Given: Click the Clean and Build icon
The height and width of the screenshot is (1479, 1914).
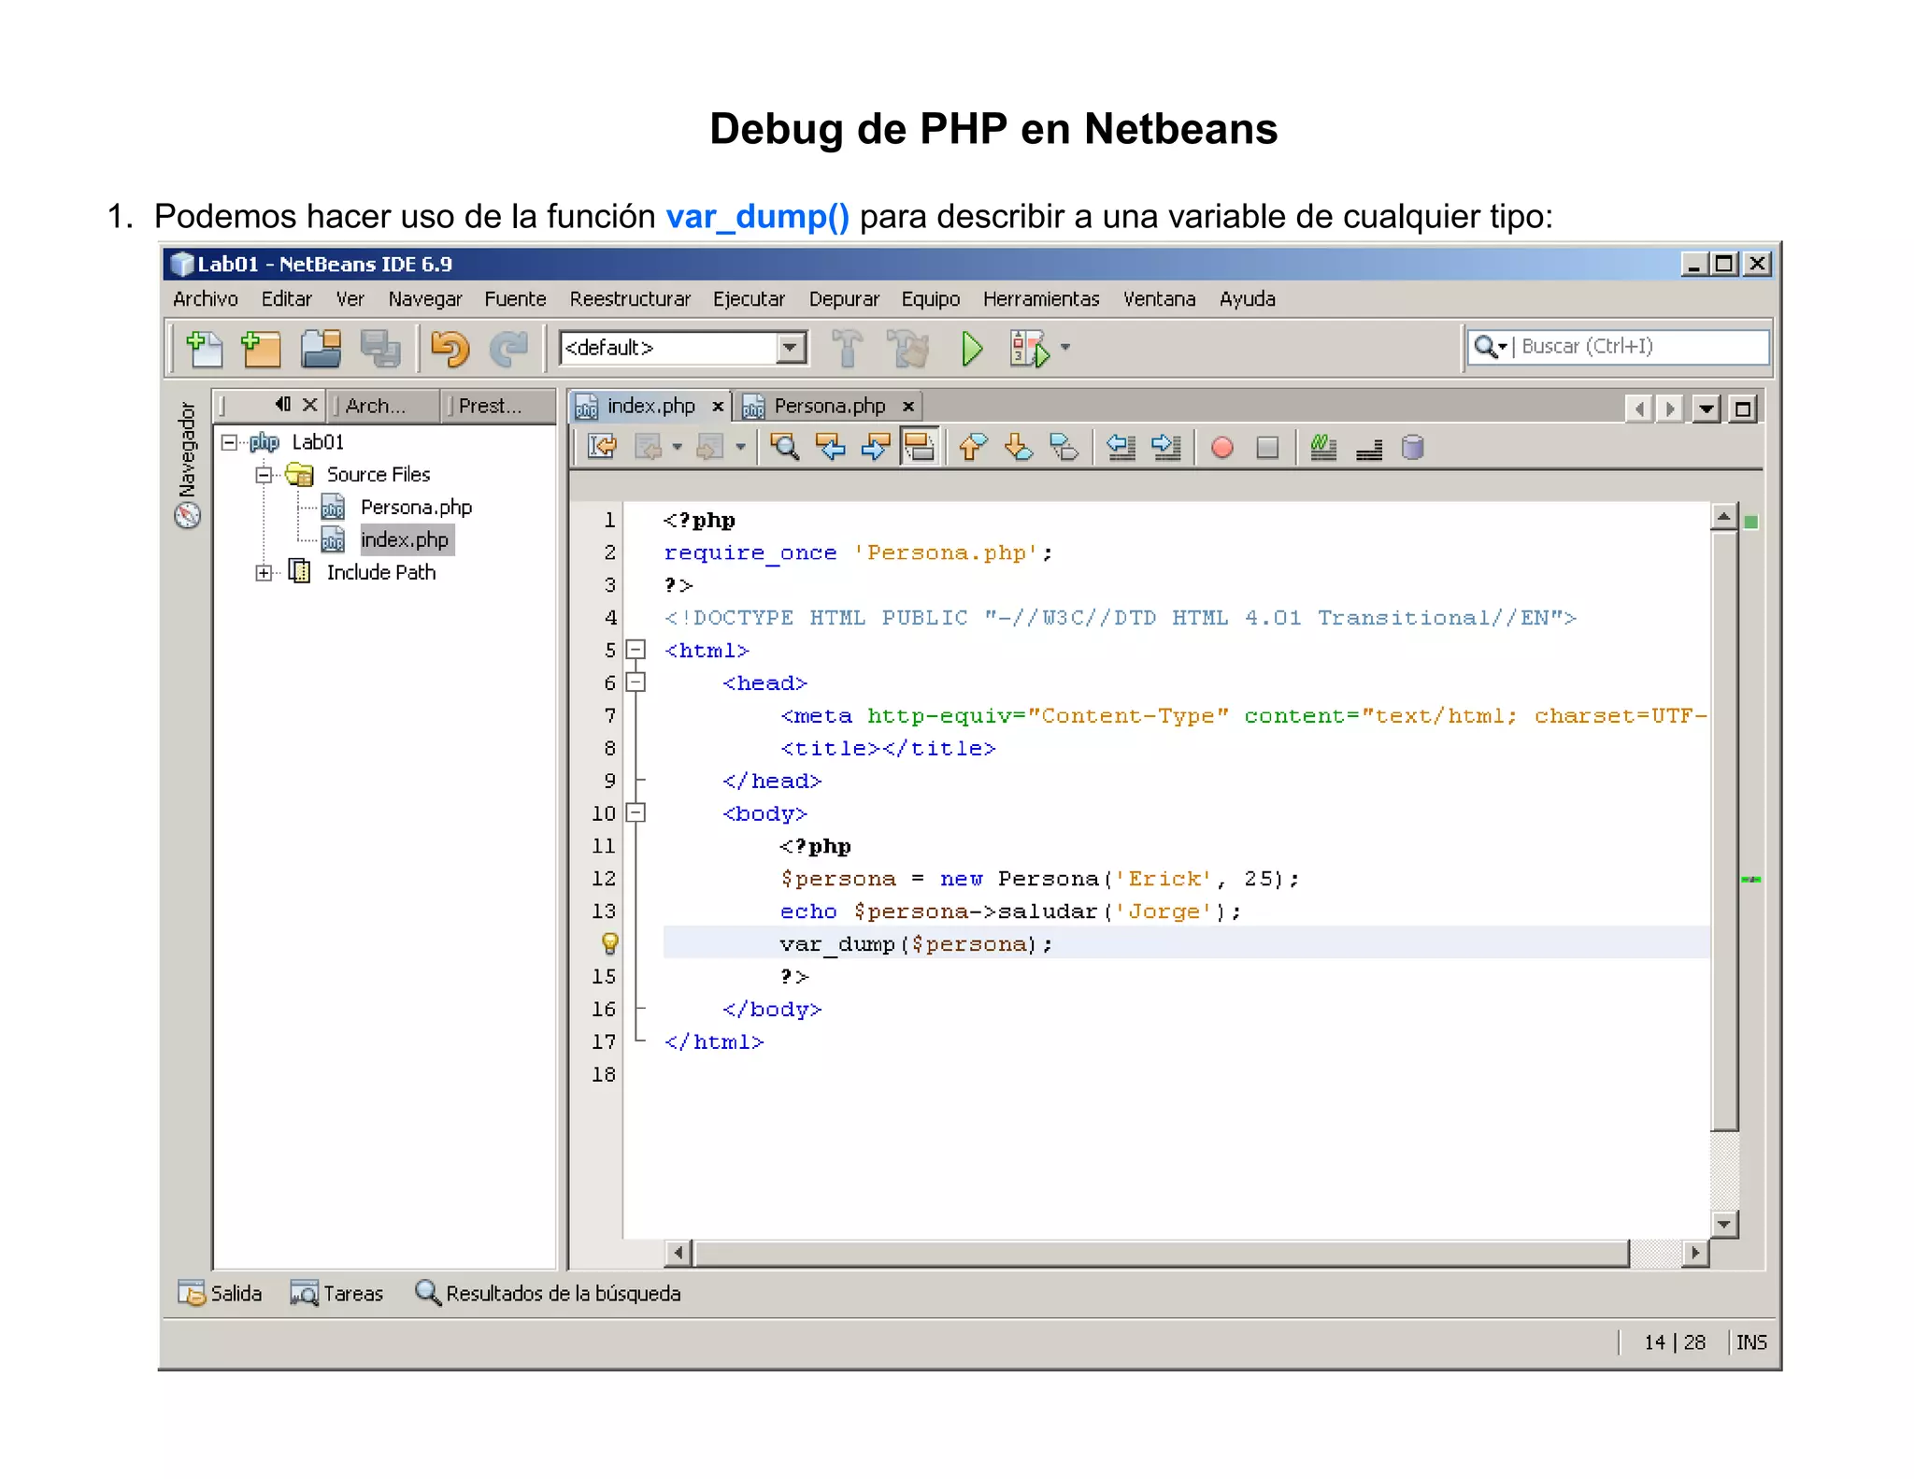Looking at the screenshot, I should [907, 349].
